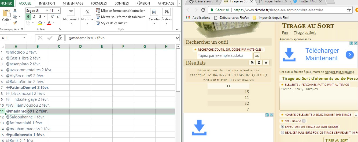Click the print results icon
Viewport: 358px width, 142px height.
click(259, 63)
